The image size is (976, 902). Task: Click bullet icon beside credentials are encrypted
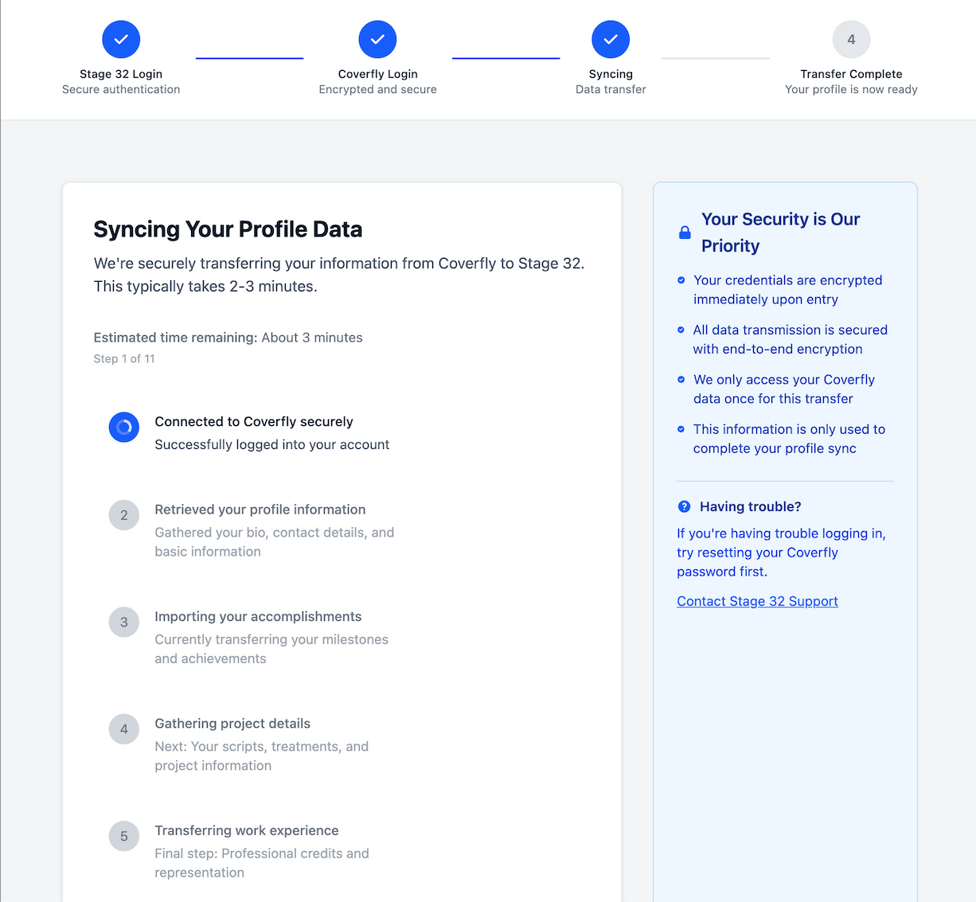tap(681, 280)
